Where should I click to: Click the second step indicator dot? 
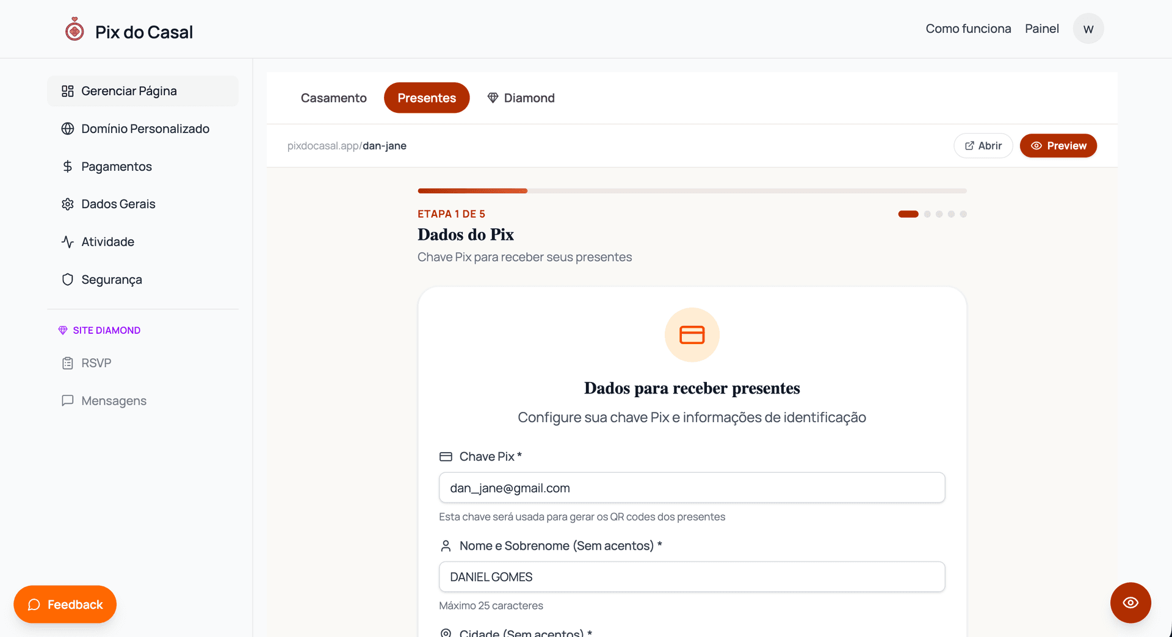[927, 214]
